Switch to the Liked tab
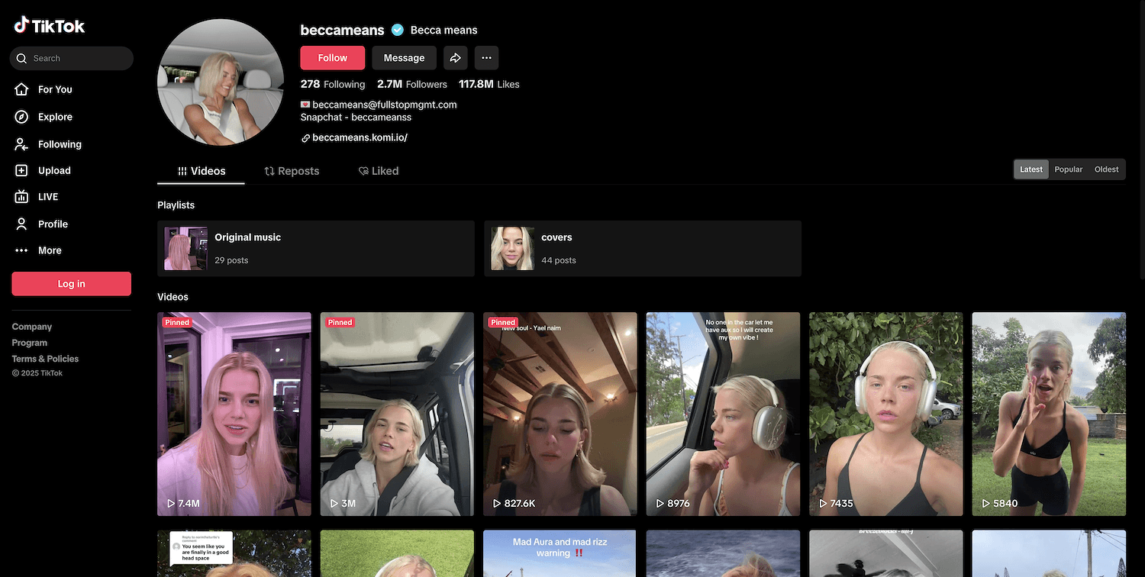The width and height of the screenshot is (1145, 577). [379, 171]
